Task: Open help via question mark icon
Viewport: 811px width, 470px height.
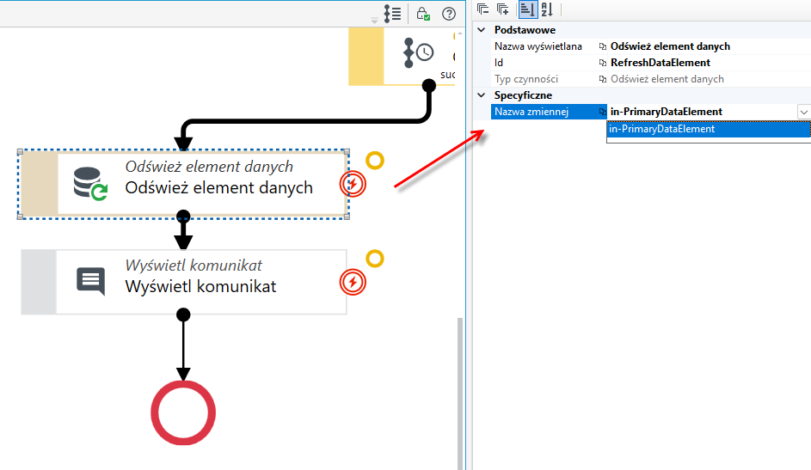Action: [449, 14]
